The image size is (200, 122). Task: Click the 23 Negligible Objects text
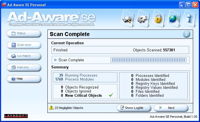click(69, 108)
